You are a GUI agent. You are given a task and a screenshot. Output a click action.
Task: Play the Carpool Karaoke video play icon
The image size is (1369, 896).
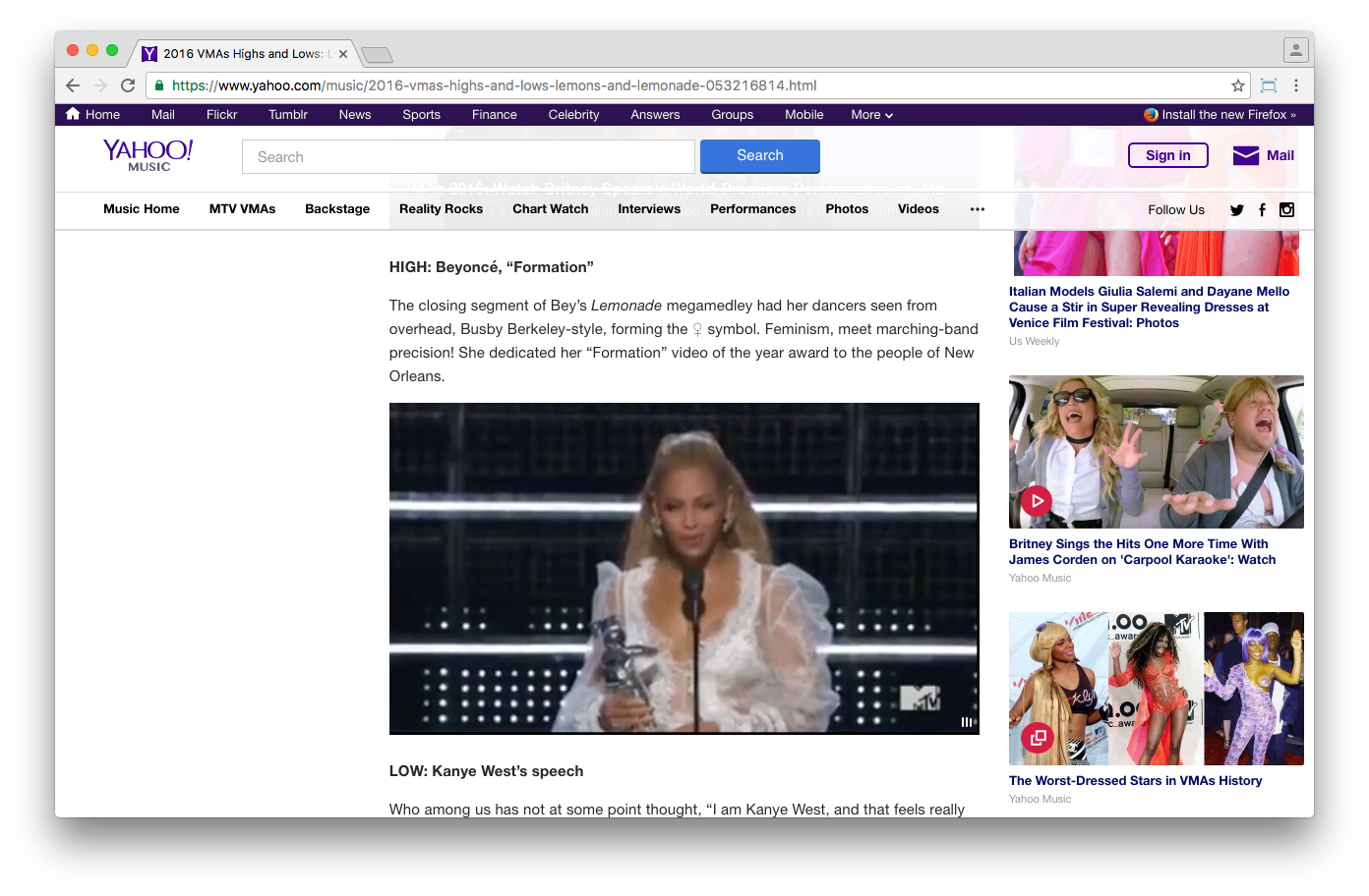click(1037, 501)
